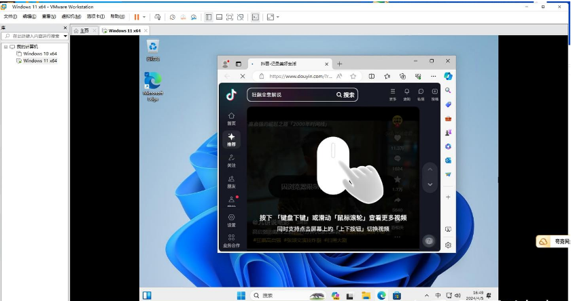Screen dimensions: 573x301
Task: Collapse the 我的计算机 tree node
Action: pyautogui.click(x=5, y=47)
